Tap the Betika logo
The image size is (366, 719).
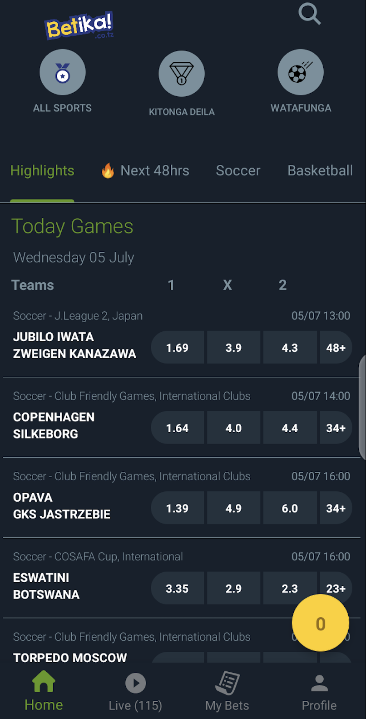click(79, 25)
